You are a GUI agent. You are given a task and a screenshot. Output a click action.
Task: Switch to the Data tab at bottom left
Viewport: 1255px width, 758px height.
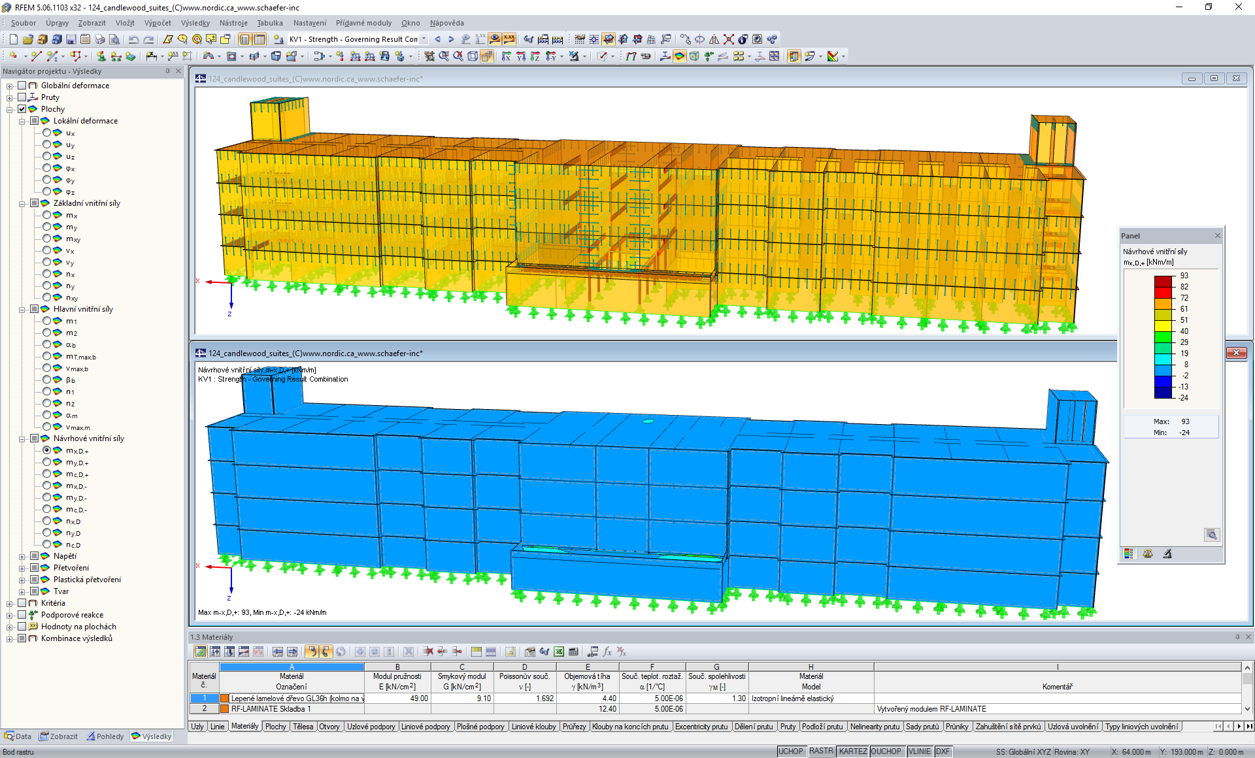tap(18, 736)
